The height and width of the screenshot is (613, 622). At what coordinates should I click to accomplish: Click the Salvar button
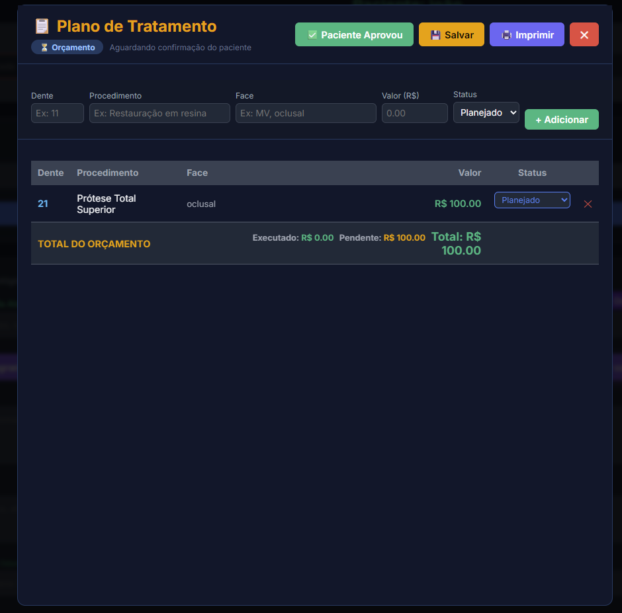(451, 34)
